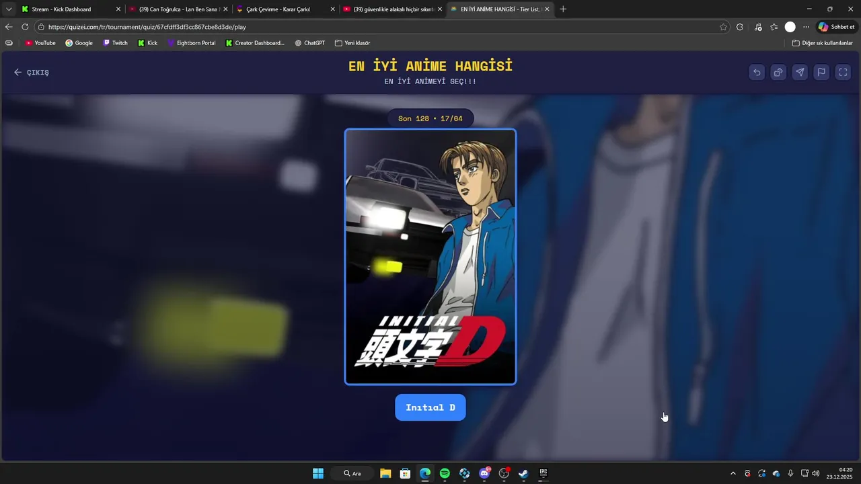
Task: Click the paper plane share icon
Action: (x=800, y=73)
